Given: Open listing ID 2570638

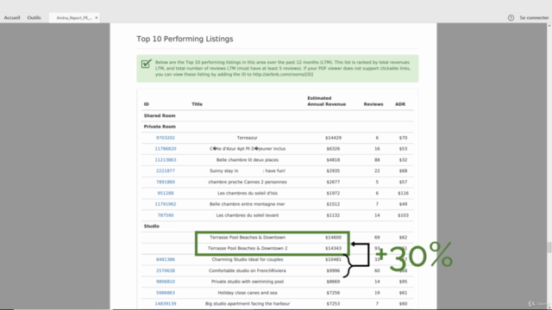Looking at the screenshot, I should point(166,270).
